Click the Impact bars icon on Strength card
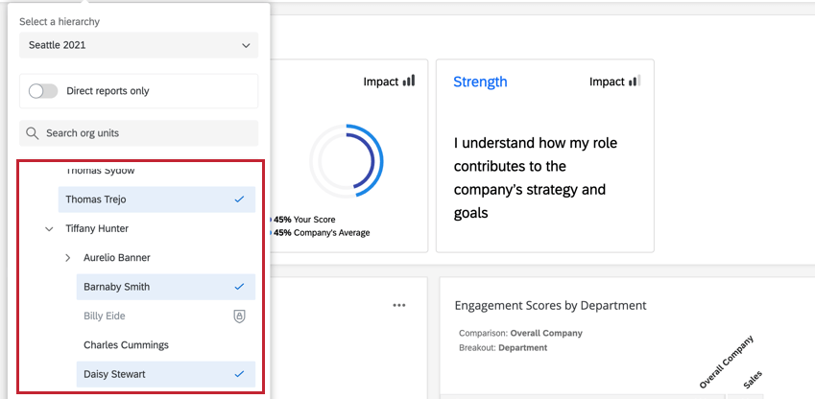 (635, 82)
